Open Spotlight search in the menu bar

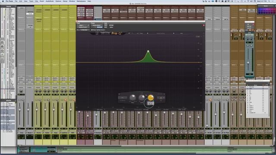click(269, 1)
